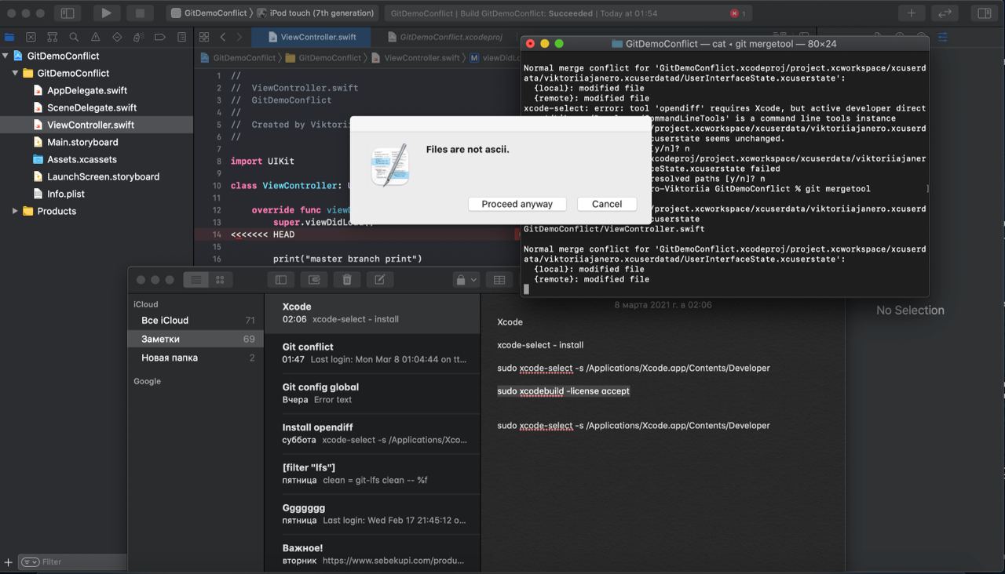Open the Issue navigator warning icon

tap(96, 37)
